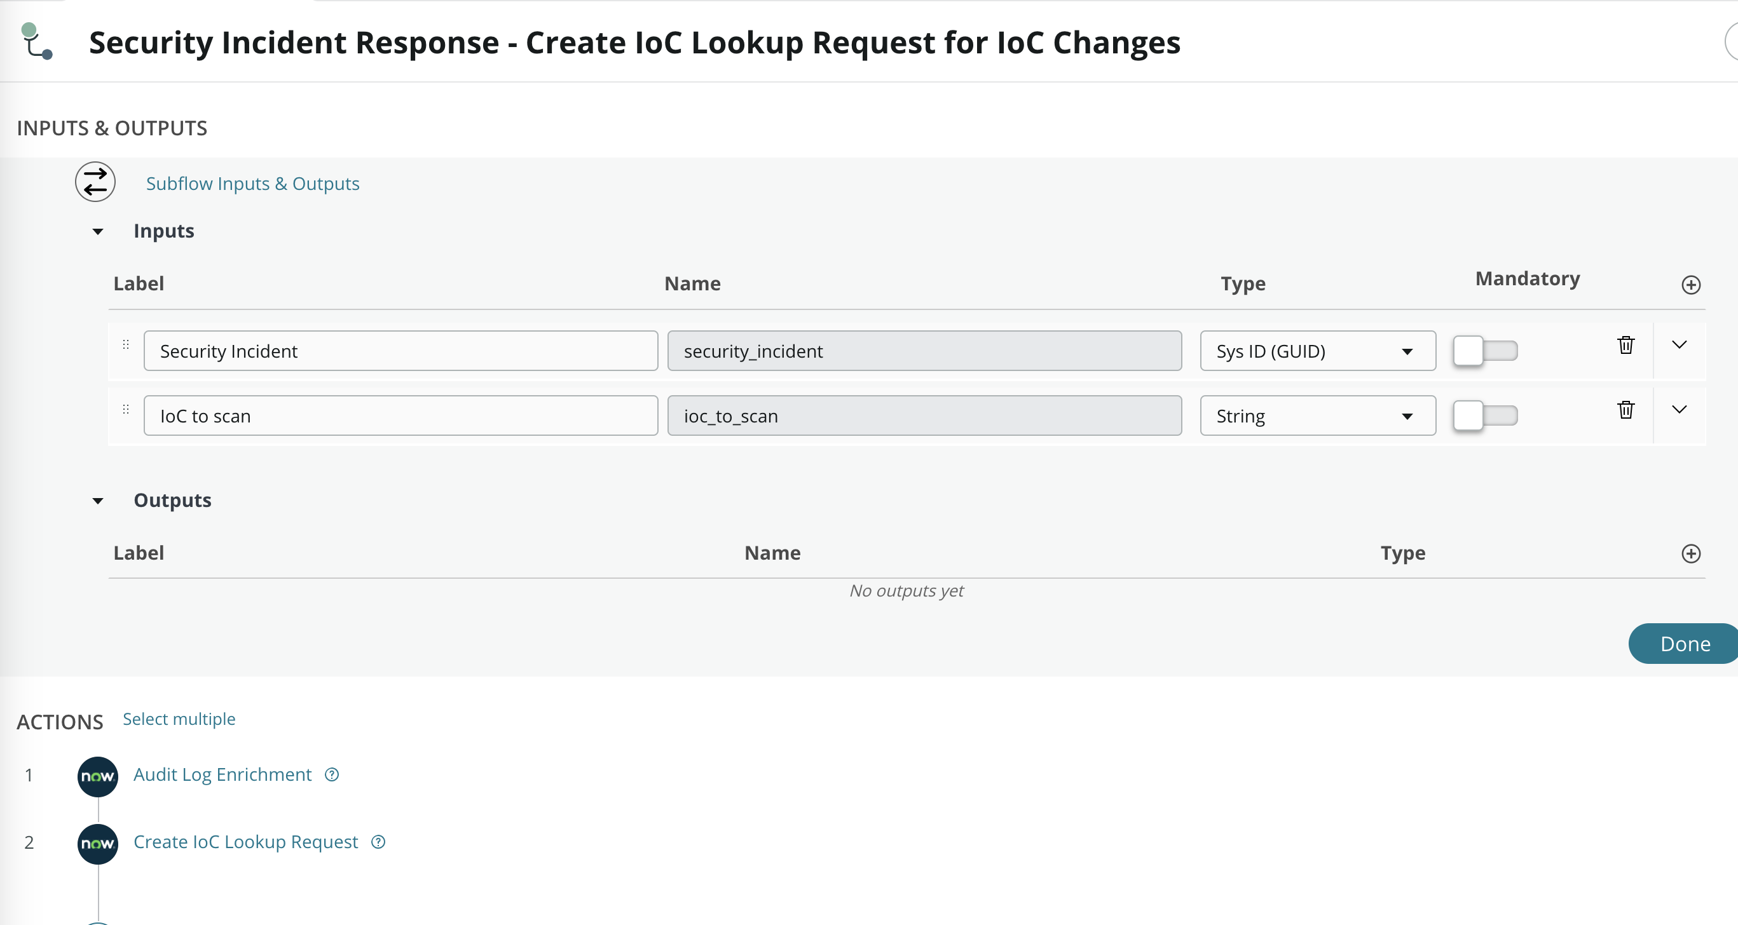Click the Subflow Inputs & Outputs arrows icon

(x=95, y=182)
